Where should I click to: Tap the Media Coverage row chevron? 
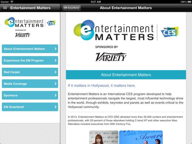(x=55, y=84)
